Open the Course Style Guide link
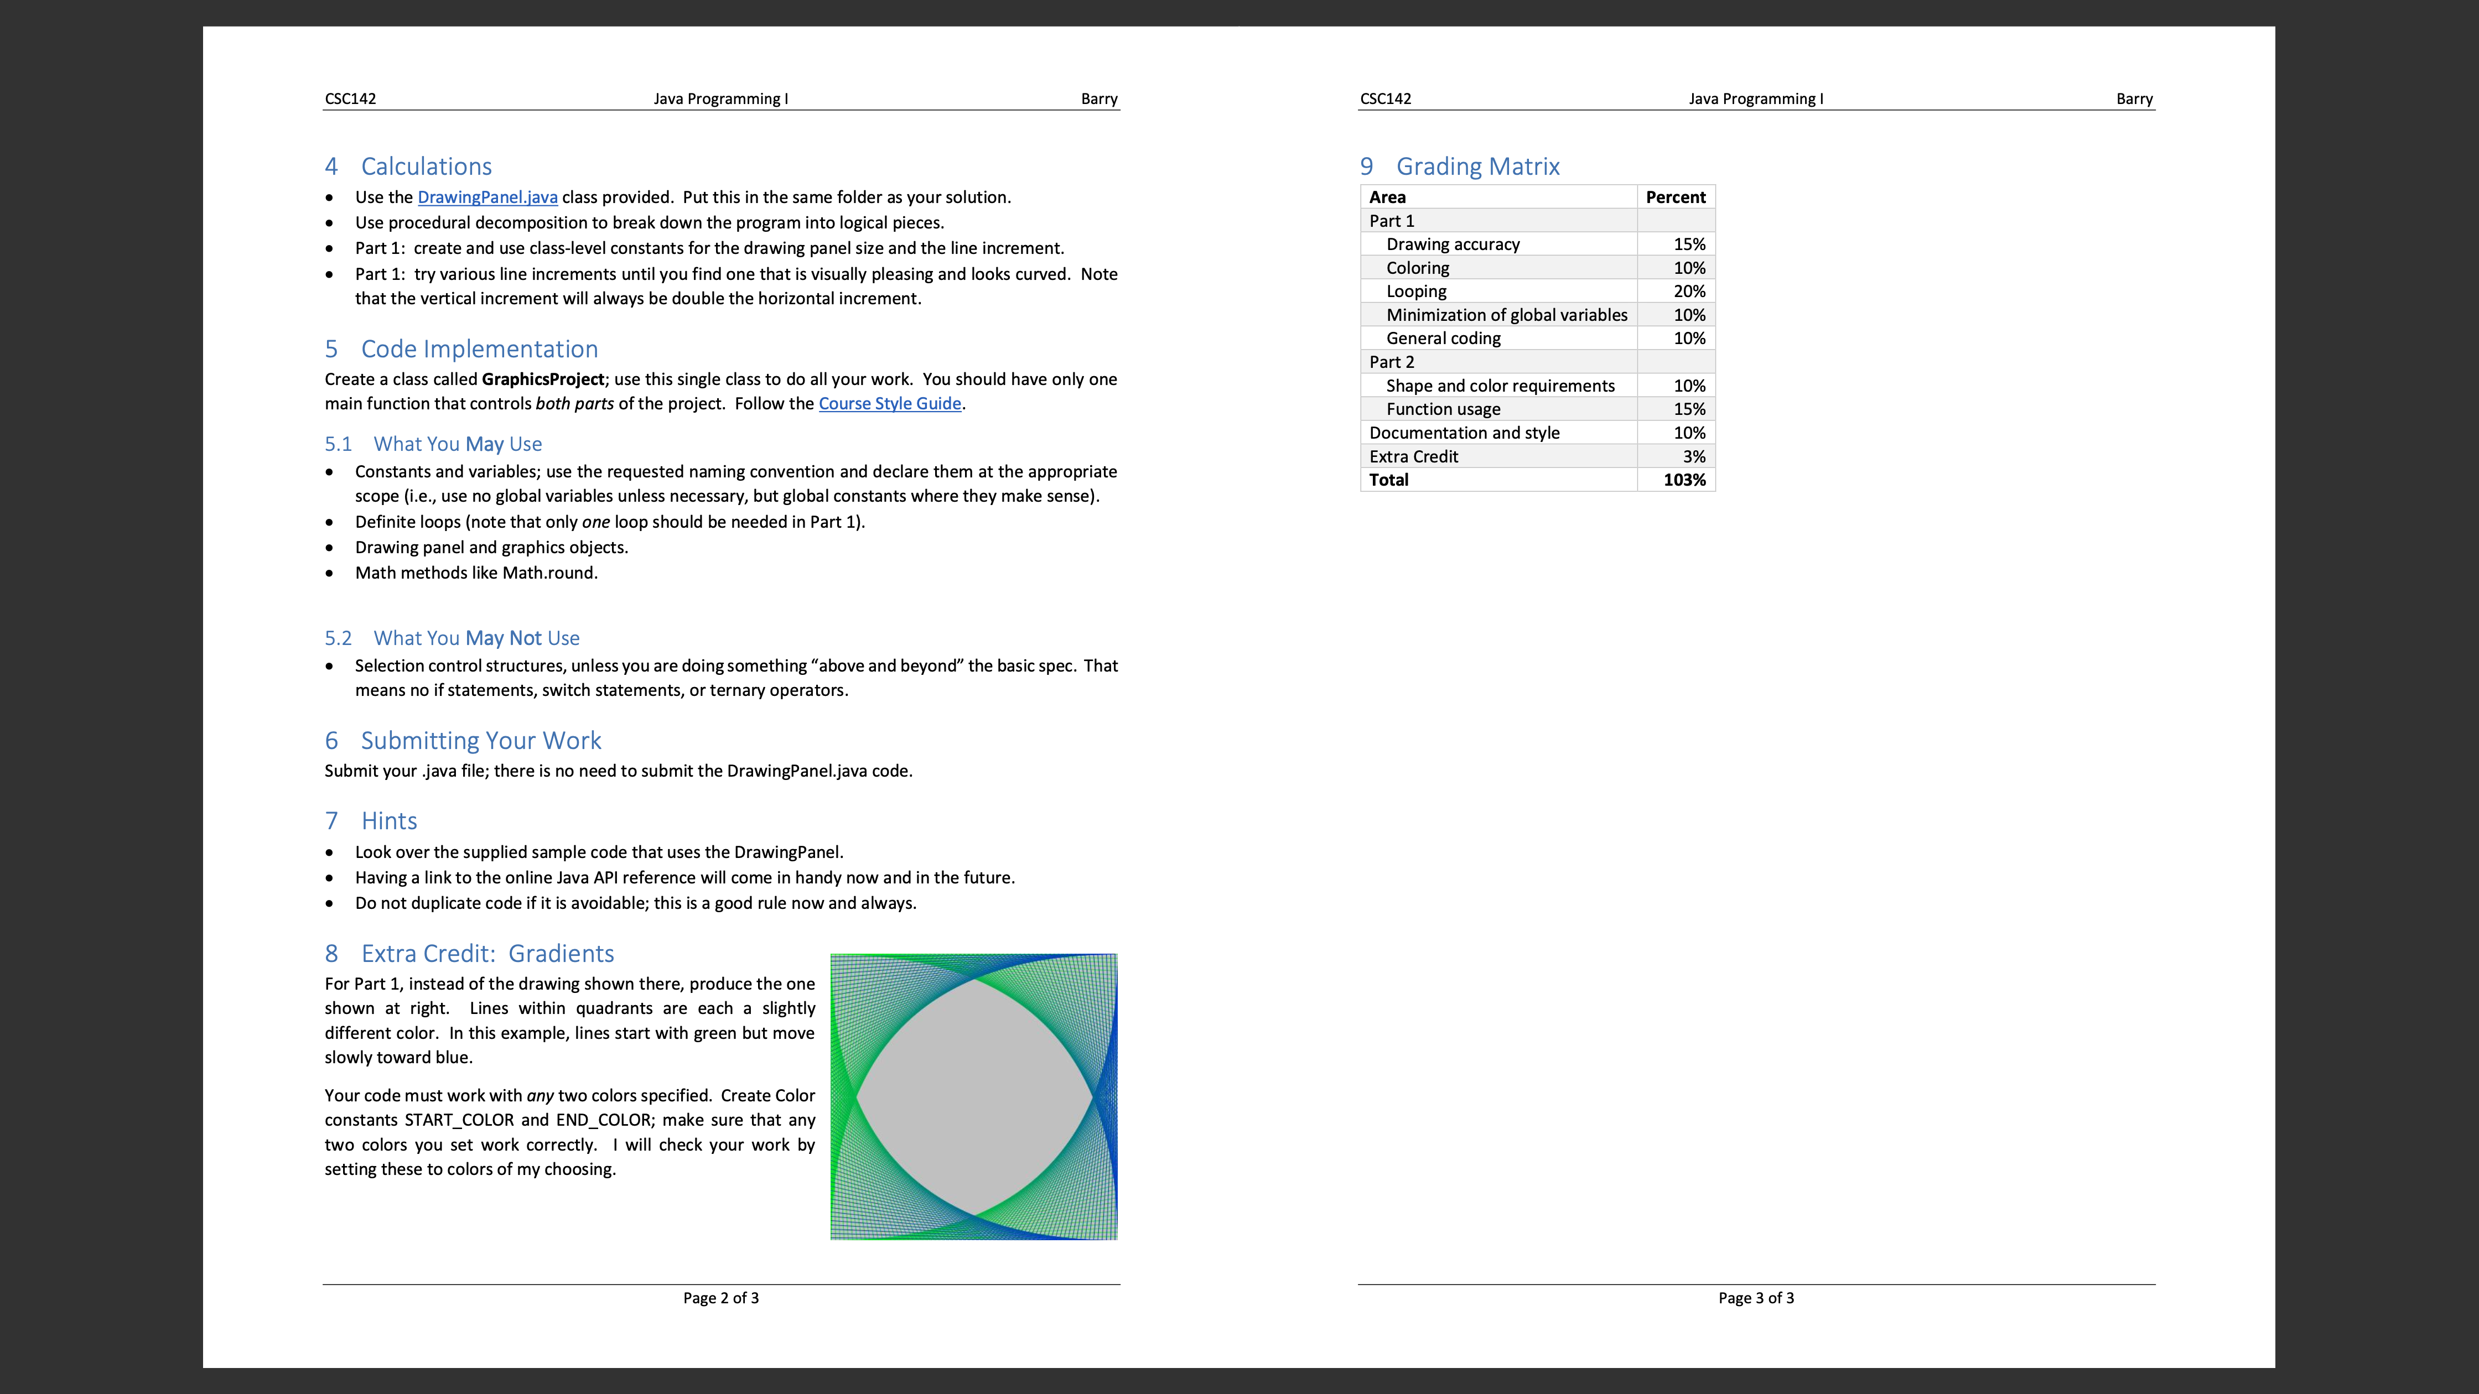This screenshot has width=2479, height=1394. click(x=889, y=403)
